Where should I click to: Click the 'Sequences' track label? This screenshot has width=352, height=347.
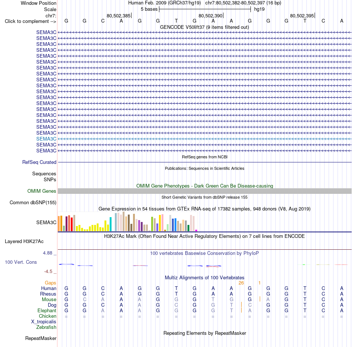[x=44, y=174]
